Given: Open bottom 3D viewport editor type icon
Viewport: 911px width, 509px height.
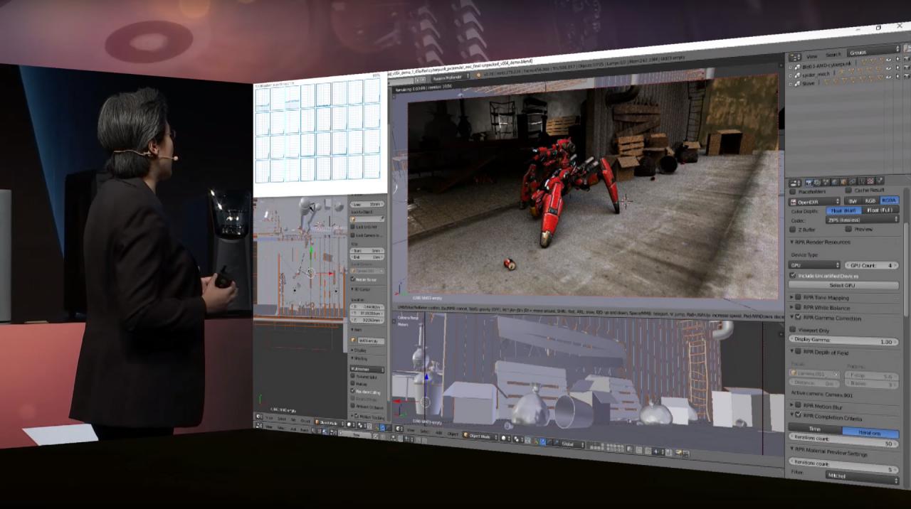Looking at the screenshot, I should (x=399, y=429).
